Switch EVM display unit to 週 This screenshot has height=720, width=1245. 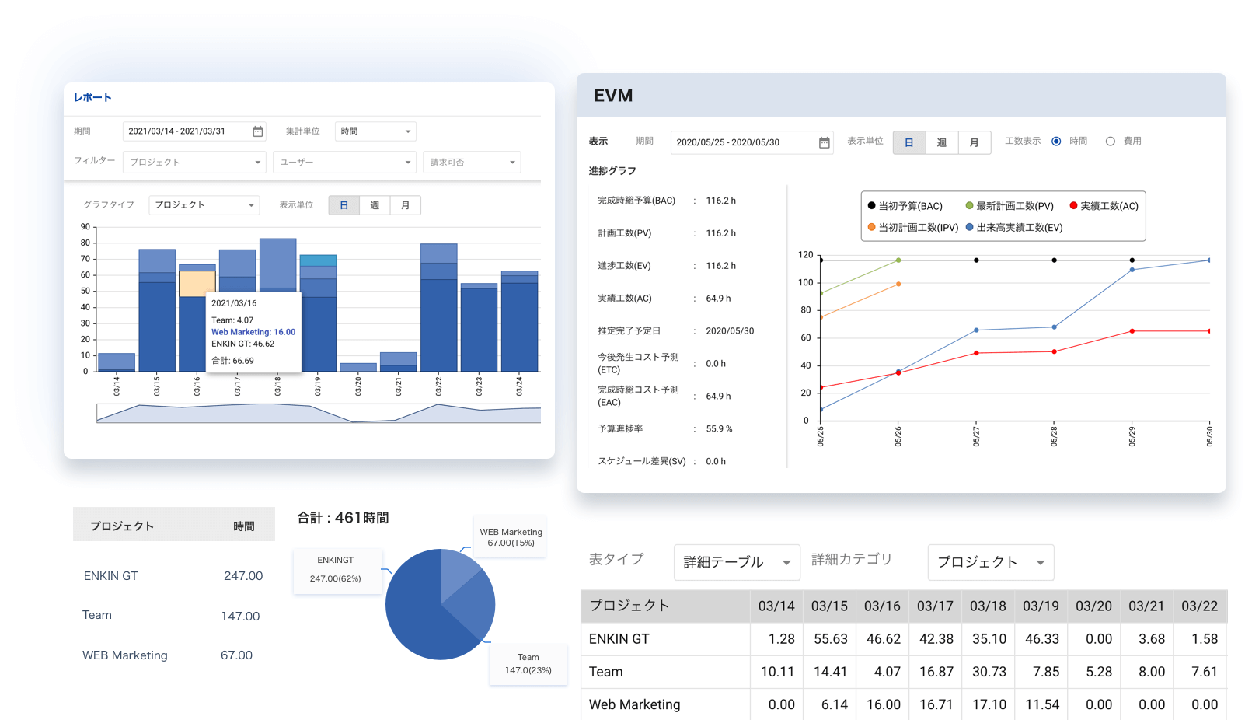(942, 143)
